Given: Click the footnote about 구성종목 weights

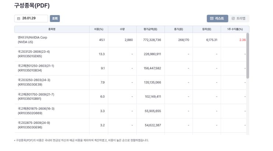Looking at the screenshot, I should (82, 140).
